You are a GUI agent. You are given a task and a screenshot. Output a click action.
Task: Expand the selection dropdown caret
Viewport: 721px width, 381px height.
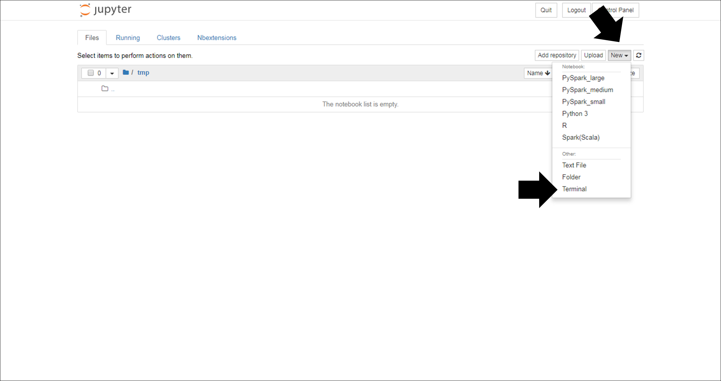[x=112, y=73]
